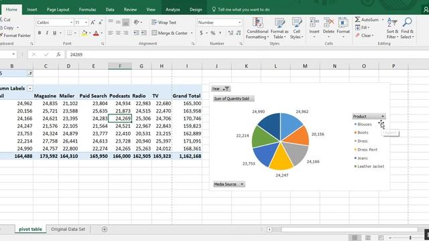
Task: Select cell with Grand Total 1,162,168
Action: tap(187, 156)
